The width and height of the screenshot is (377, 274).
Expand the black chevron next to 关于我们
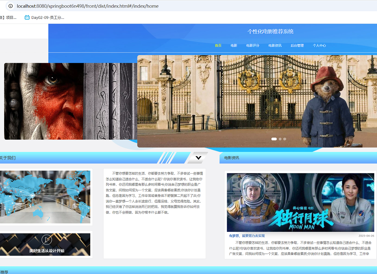point(198,158)
